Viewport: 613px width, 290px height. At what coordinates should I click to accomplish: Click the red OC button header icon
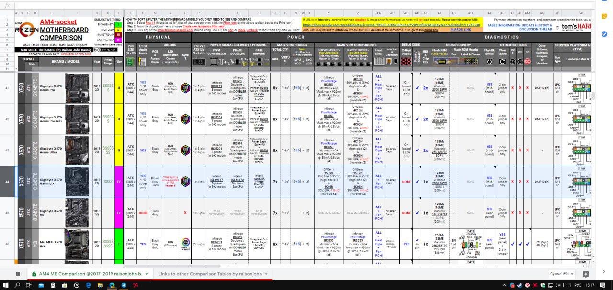pos(527,61)
